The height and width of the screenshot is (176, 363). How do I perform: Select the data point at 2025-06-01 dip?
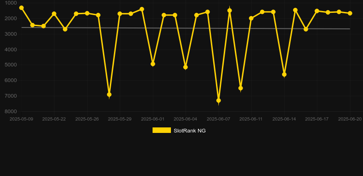pyautogui.click(x=153, y=64)
